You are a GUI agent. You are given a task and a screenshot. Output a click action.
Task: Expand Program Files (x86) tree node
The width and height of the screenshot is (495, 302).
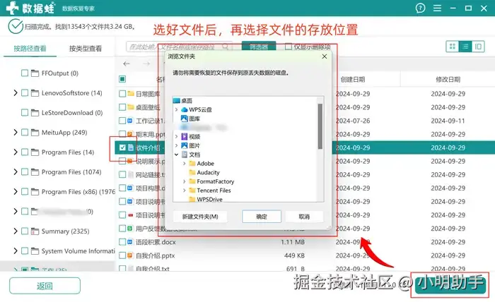15,192
